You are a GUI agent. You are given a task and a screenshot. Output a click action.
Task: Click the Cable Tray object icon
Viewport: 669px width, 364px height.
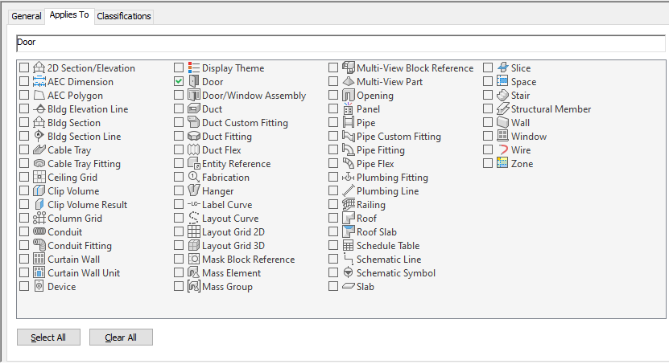pyautogui.click(x=39, y=150)
